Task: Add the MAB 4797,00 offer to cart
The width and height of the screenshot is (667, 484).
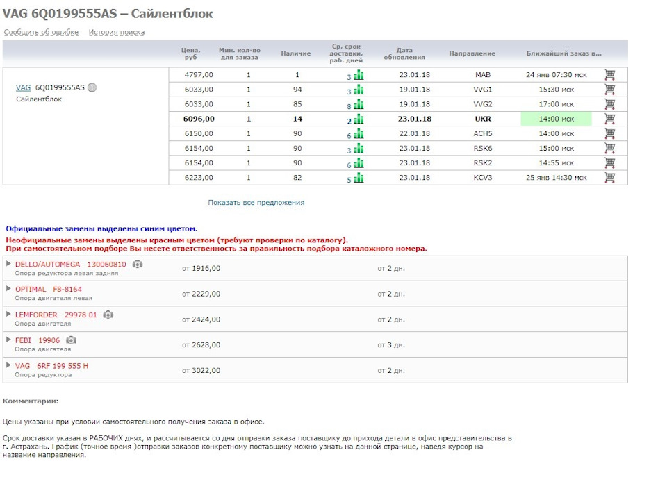Action: pos(609,75)
